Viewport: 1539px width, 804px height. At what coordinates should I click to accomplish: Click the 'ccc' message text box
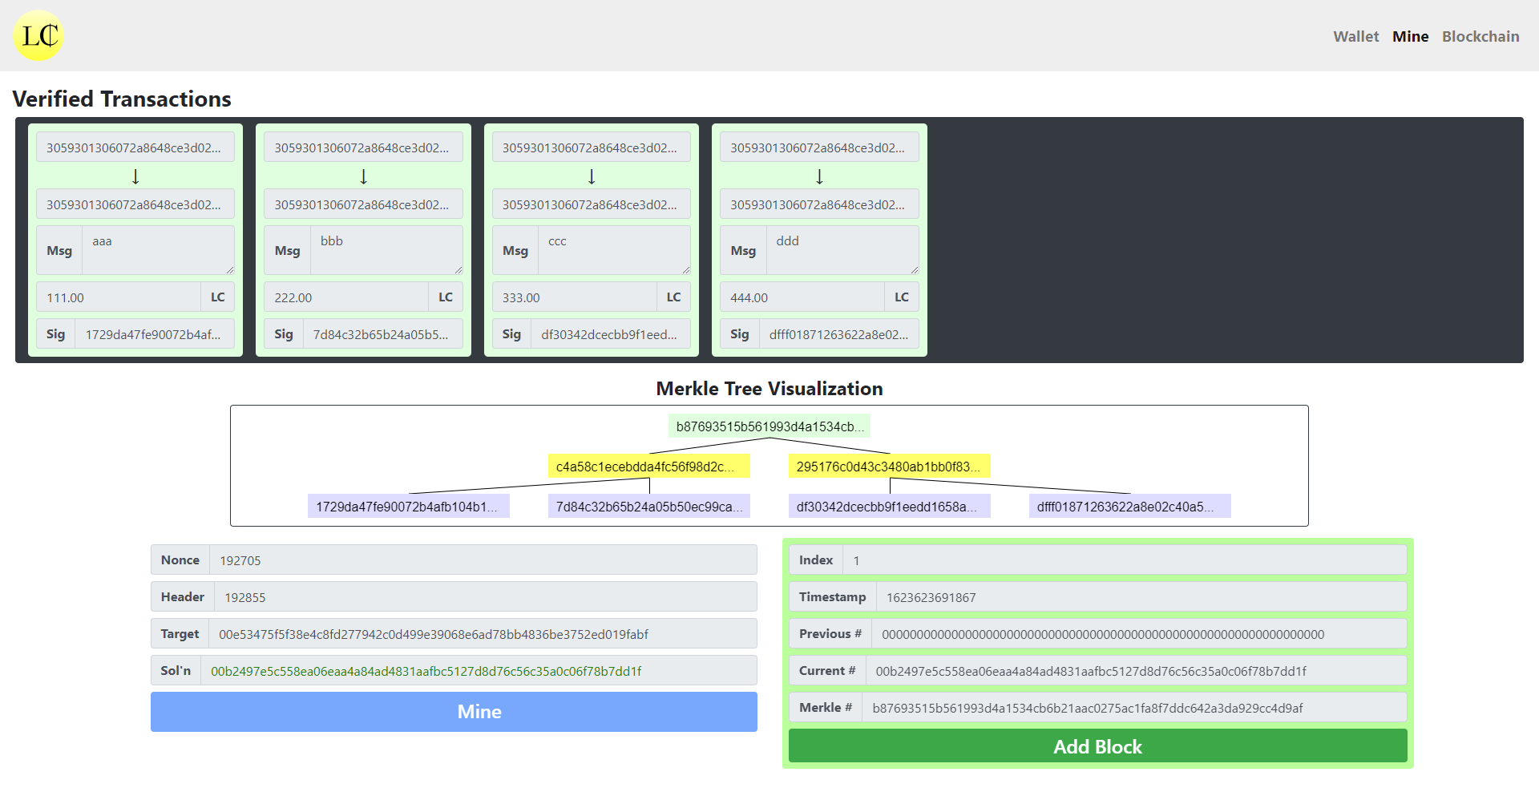[x=615, y=250]
